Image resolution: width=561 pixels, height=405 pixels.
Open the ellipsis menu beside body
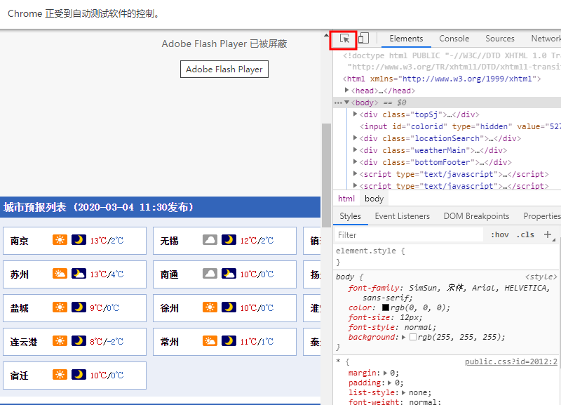(338, 102)
